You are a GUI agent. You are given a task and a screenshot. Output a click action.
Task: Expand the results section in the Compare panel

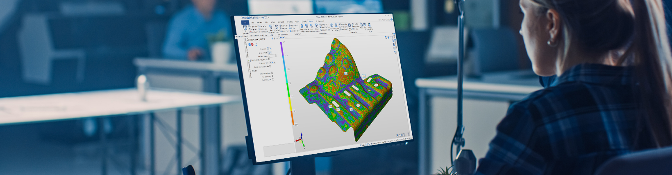coord(254,71)
